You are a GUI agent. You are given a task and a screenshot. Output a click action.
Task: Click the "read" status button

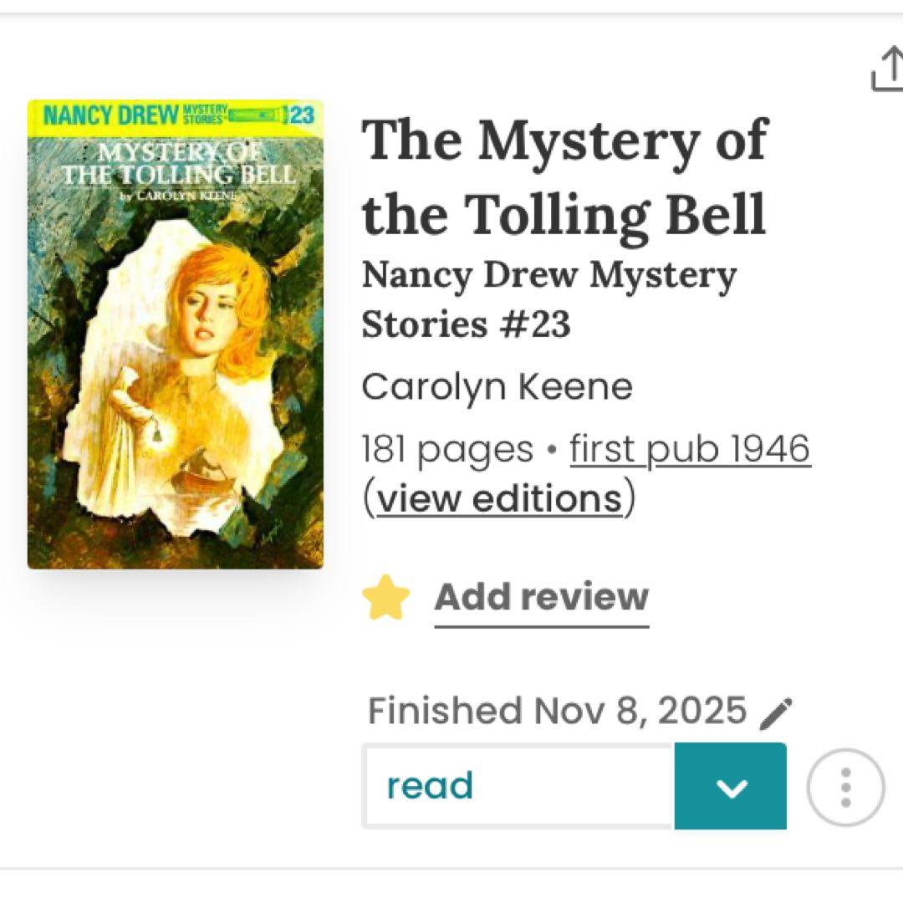click(518, 787)
